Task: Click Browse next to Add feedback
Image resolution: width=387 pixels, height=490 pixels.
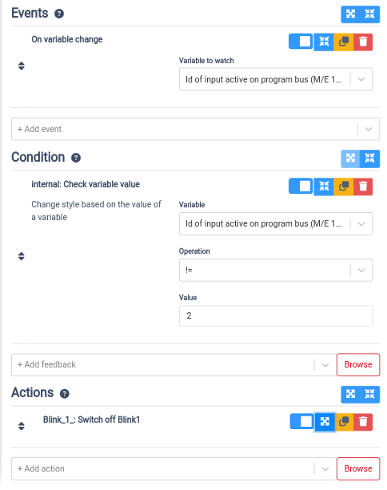Action: coord(358,364)
